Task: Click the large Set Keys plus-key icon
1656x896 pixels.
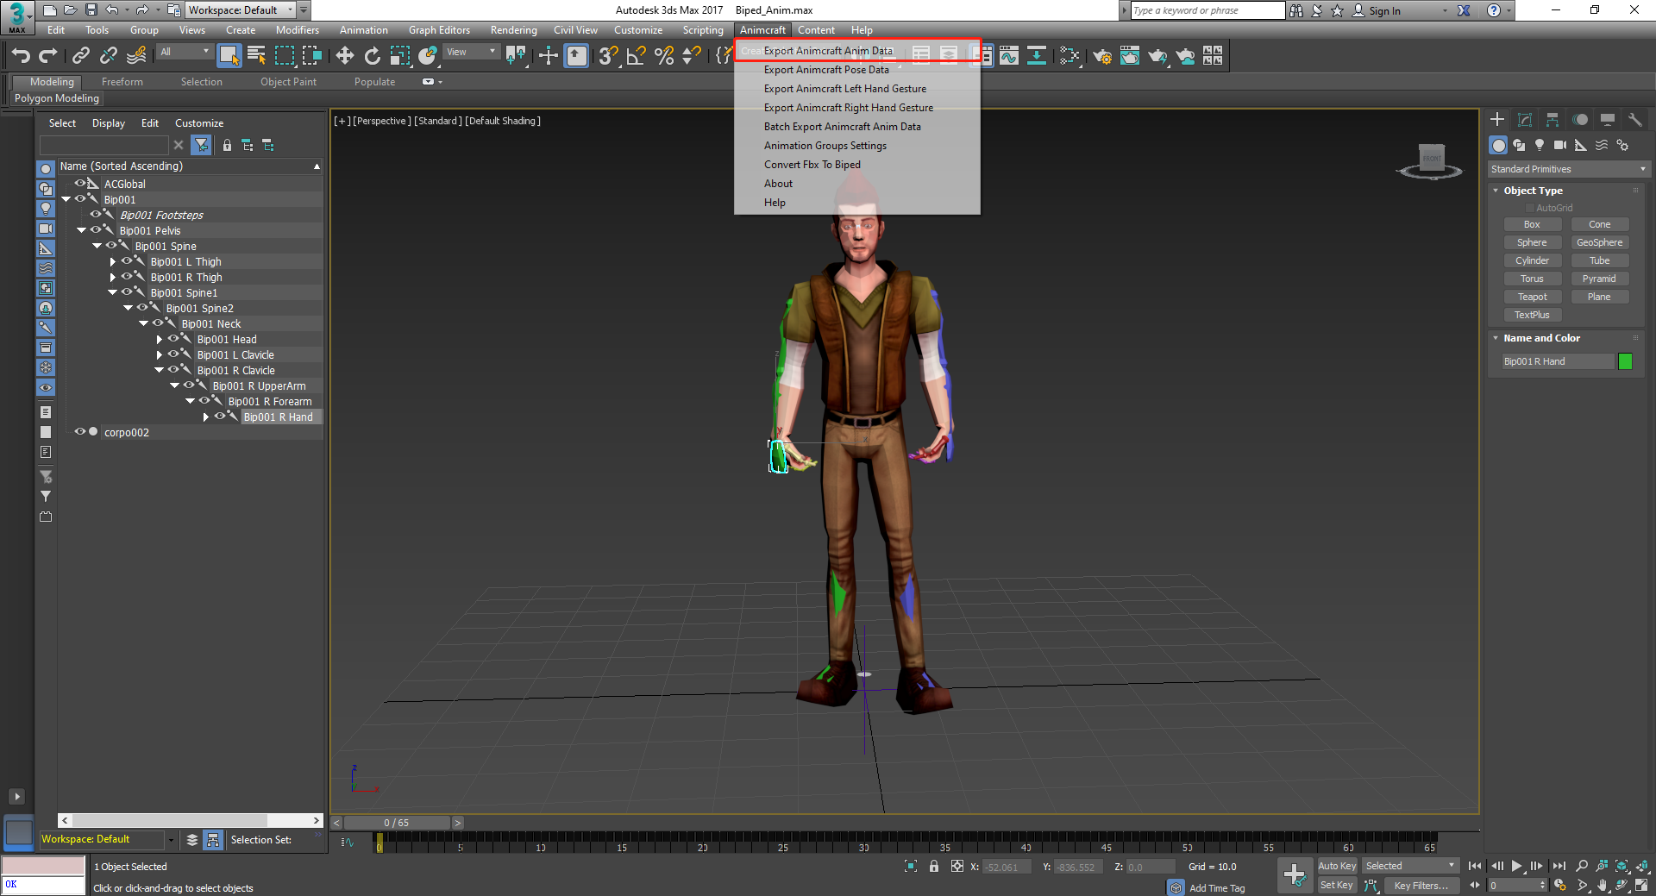Action: tap(1294, 875)
